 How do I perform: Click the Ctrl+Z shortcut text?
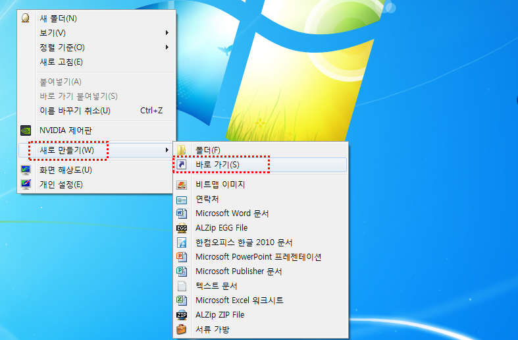(x=151, y=111)
